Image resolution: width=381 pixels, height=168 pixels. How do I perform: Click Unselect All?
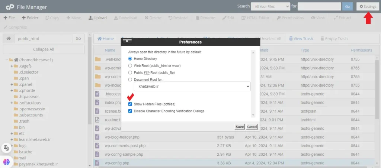268,39
